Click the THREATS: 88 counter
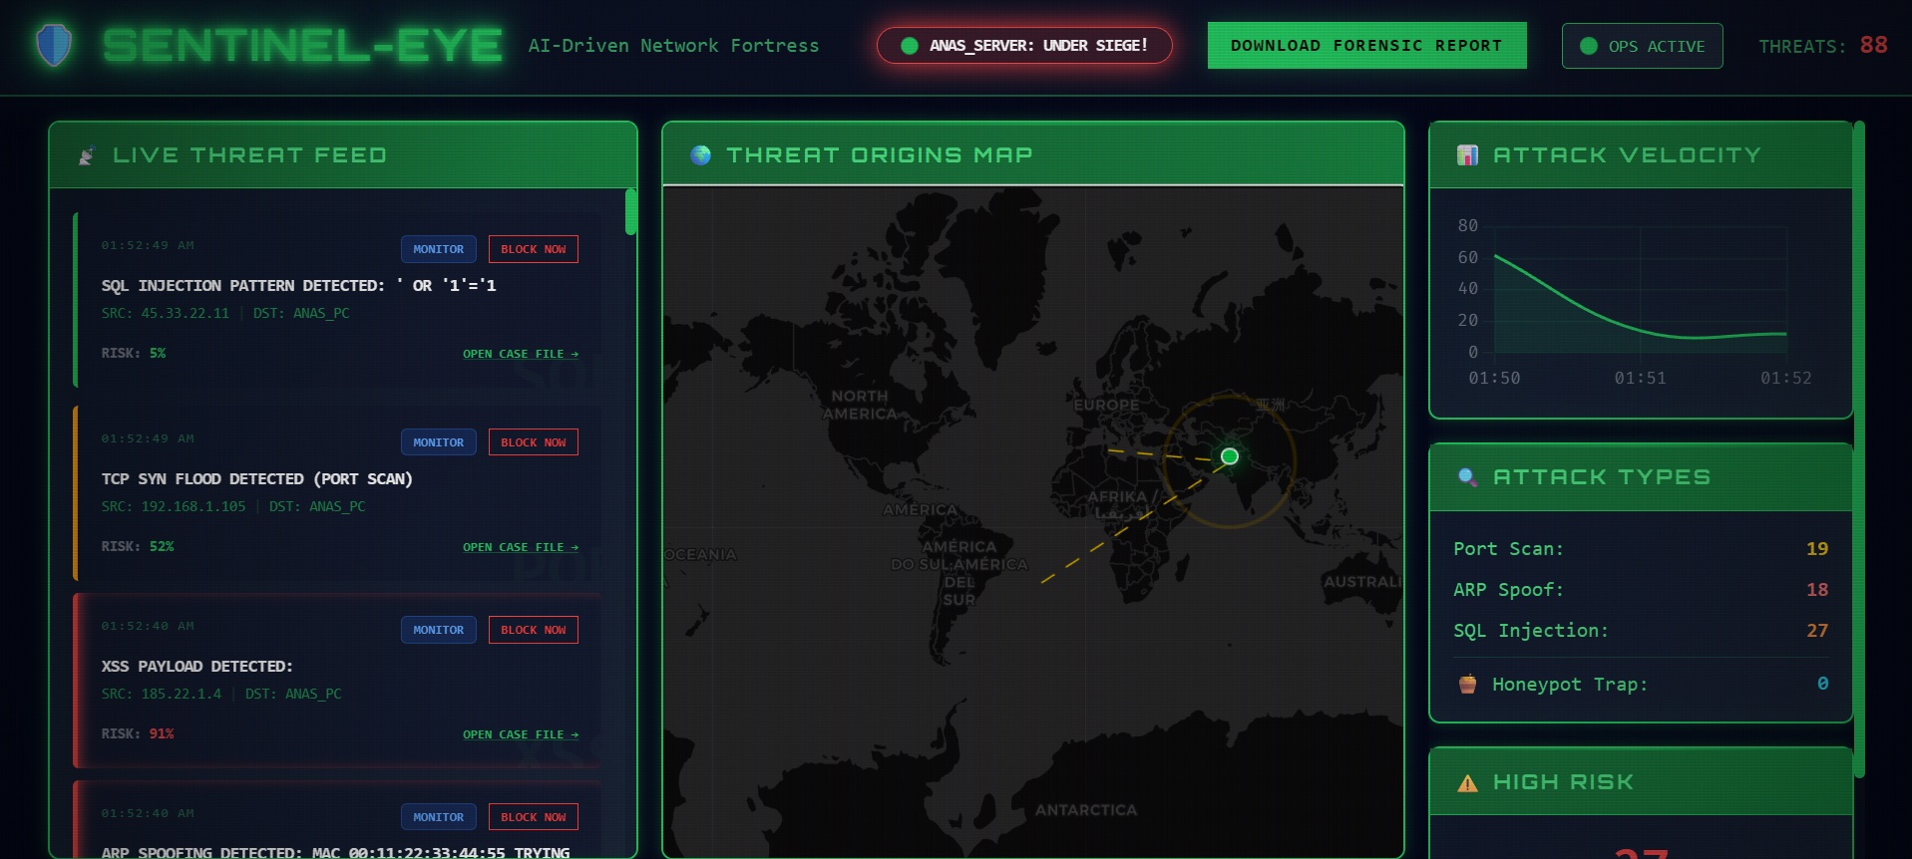This screenshot has height=859, width=1912. (1822, 46)
